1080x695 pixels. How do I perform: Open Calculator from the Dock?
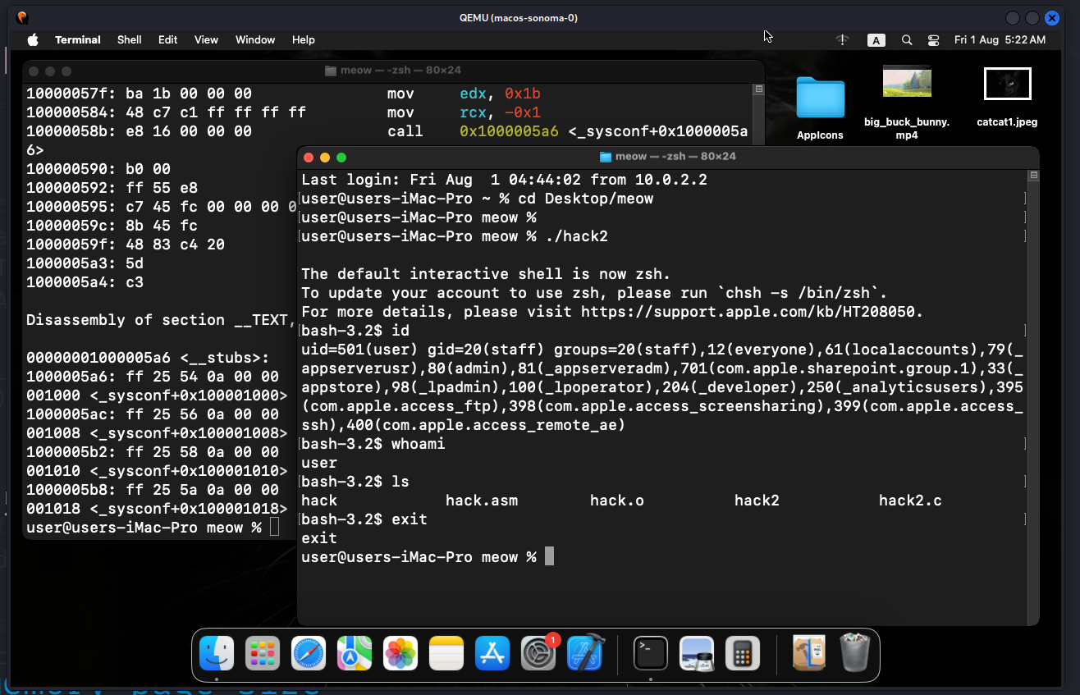click(x=743, y=654)
